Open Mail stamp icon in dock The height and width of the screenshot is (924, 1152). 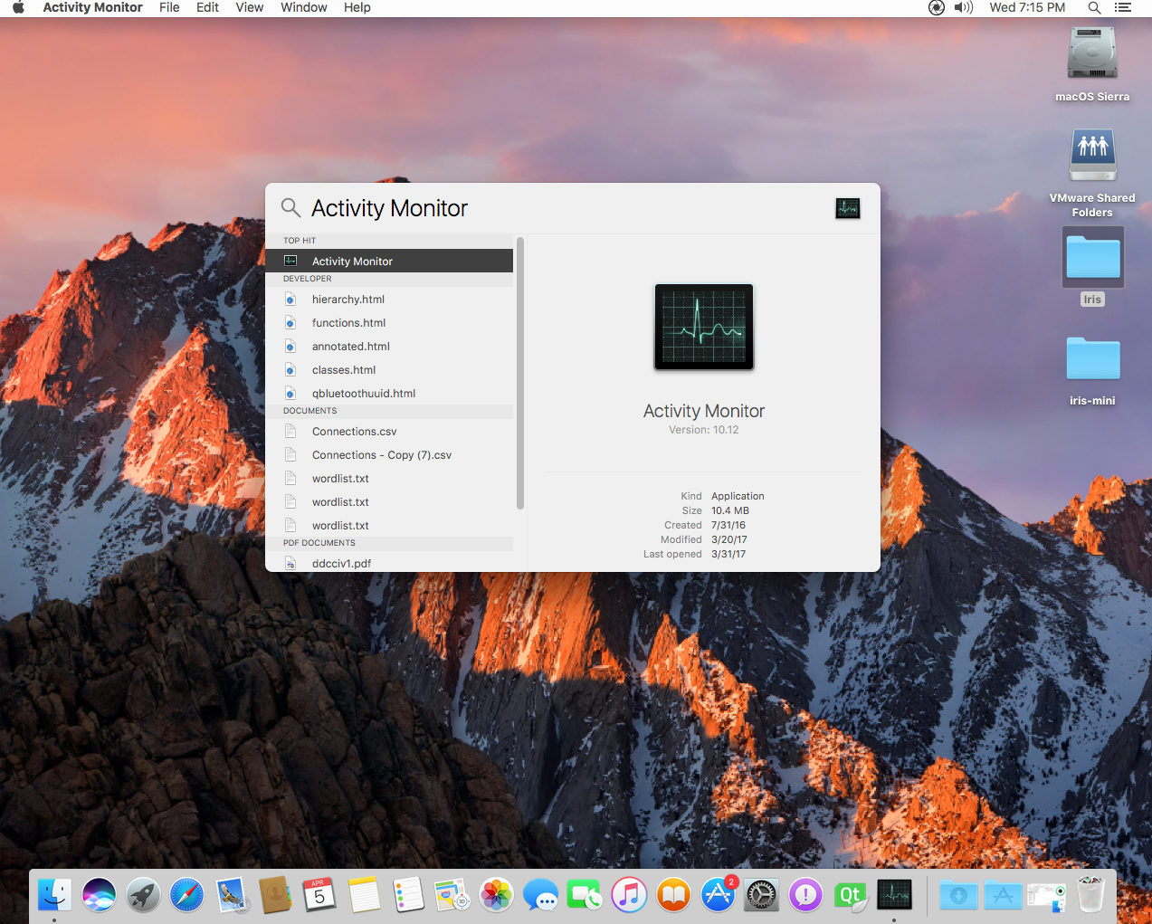[232, 895]
